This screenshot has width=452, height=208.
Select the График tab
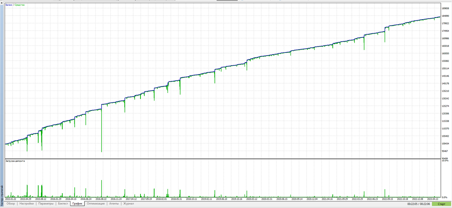[x=77, y=203]
